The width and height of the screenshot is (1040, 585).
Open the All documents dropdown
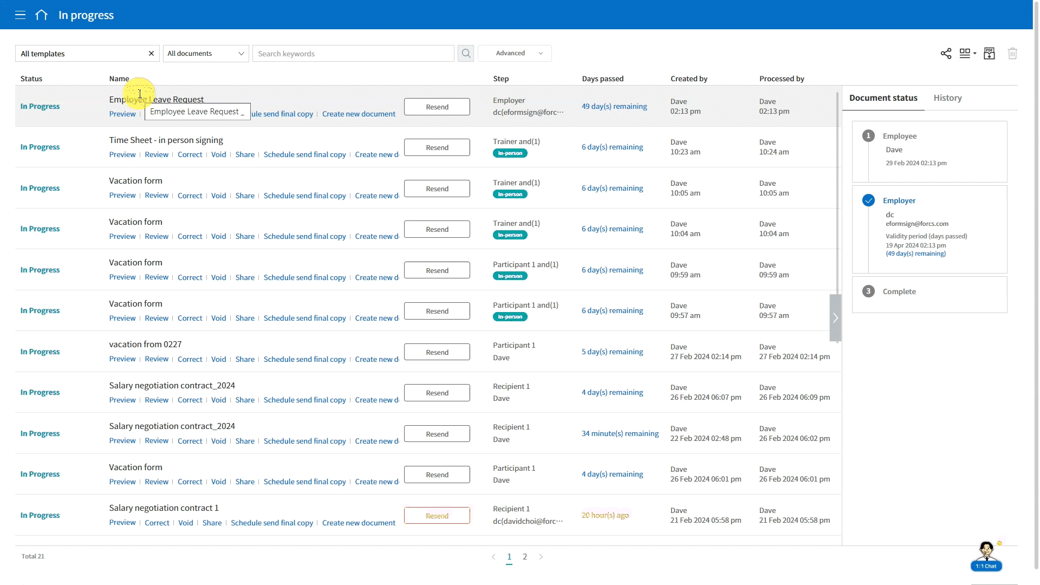click(206, 54)
